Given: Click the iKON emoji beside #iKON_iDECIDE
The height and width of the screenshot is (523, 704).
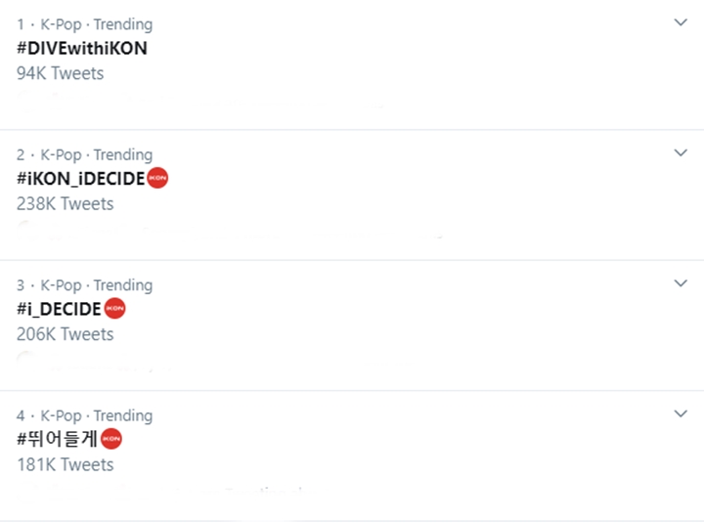Looking at the screenshot, I should (x=157, y=178).
